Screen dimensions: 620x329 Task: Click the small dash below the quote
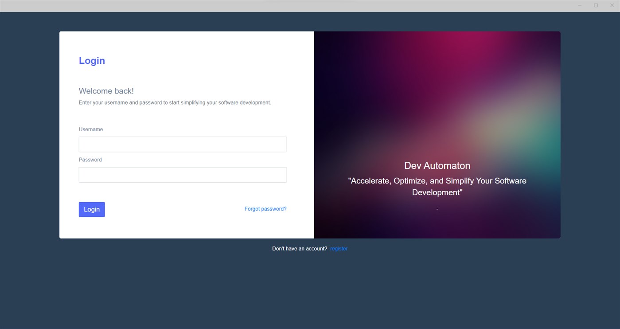point(437,208)
